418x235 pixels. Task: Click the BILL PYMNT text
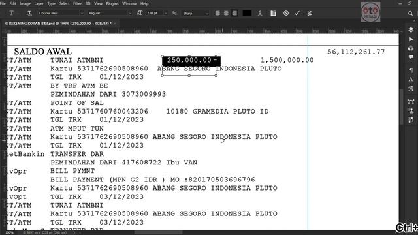[72, 171]
